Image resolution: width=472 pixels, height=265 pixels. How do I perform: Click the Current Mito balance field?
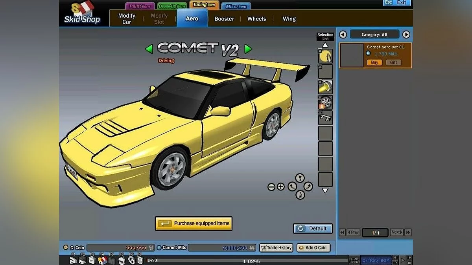[x=222, y=248]
